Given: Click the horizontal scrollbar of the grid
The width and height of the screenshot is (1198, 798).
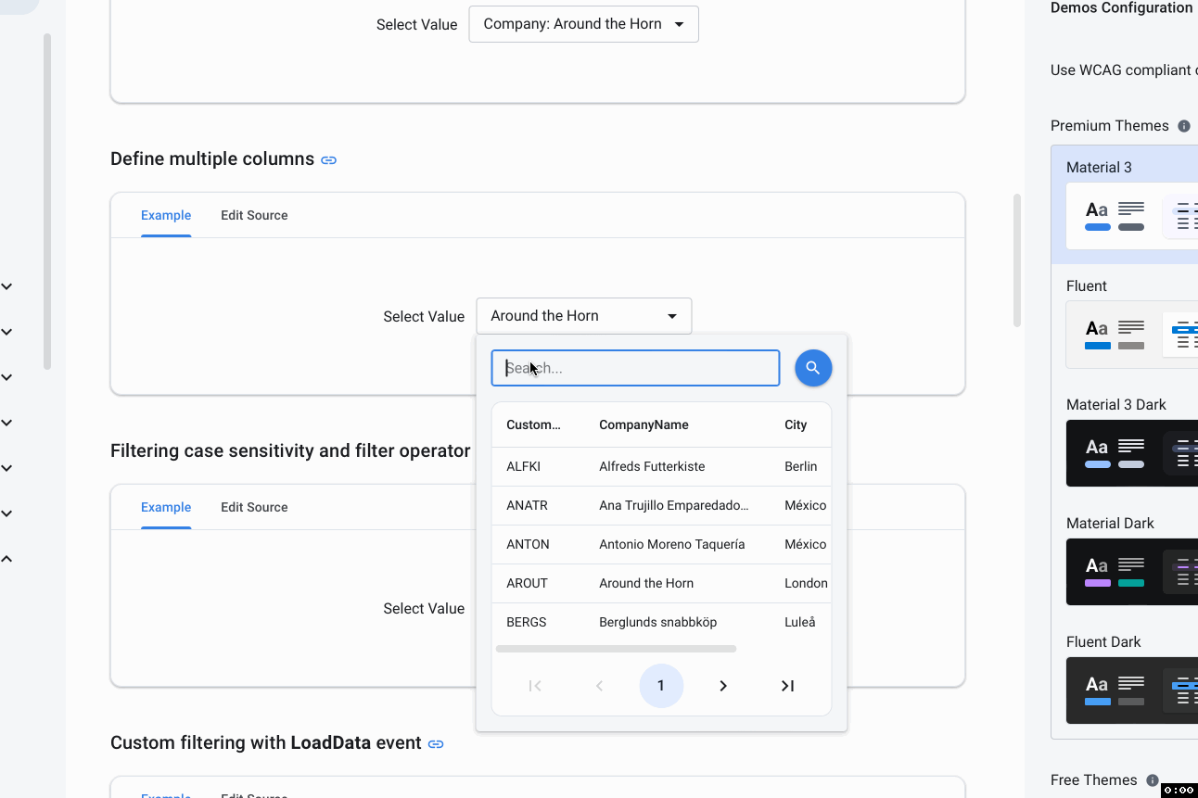Looking at the screenshot, I should tap(616, 649).
